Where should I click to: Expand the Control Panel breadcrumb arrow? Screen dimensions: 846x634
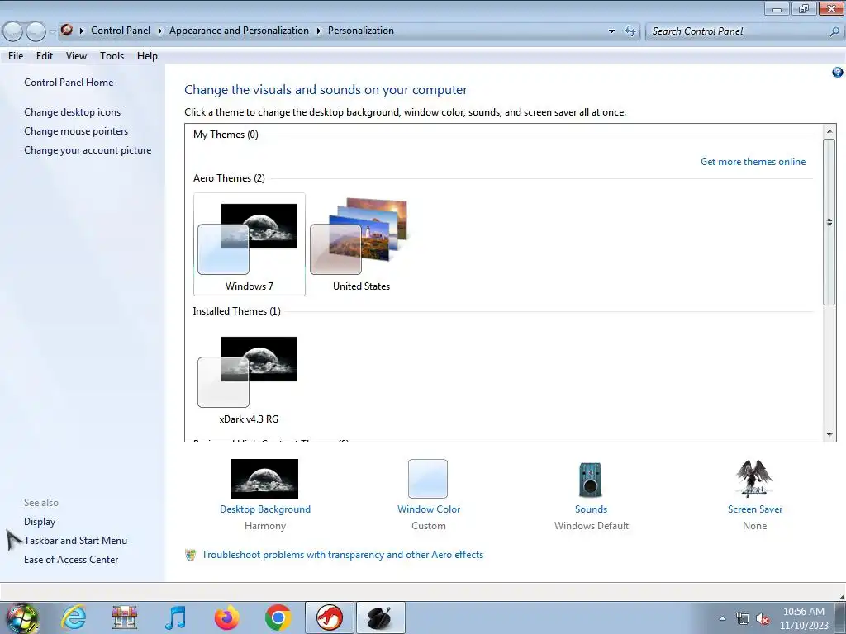pyautogui.click(x=159, y=31)
